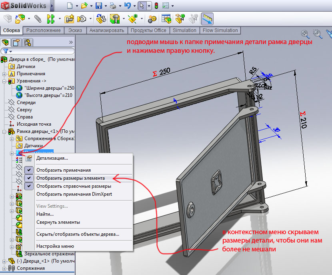Screen dimensions: 332x275
Task: Open the dropdown arrow beside Open file
Action: 91,6
